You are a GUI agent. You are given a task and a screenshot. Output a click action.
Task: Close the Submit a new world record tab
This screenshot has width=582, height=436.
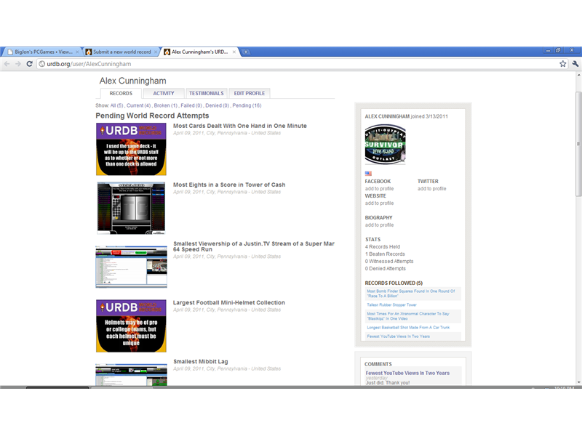coord(156,52)
